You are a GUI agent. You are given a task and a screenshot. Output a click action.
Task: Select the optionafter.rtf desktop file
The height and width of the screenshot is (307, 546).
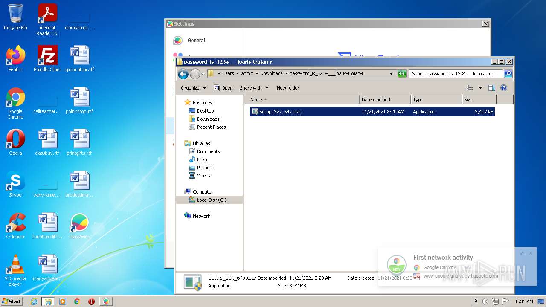point(79,59)
